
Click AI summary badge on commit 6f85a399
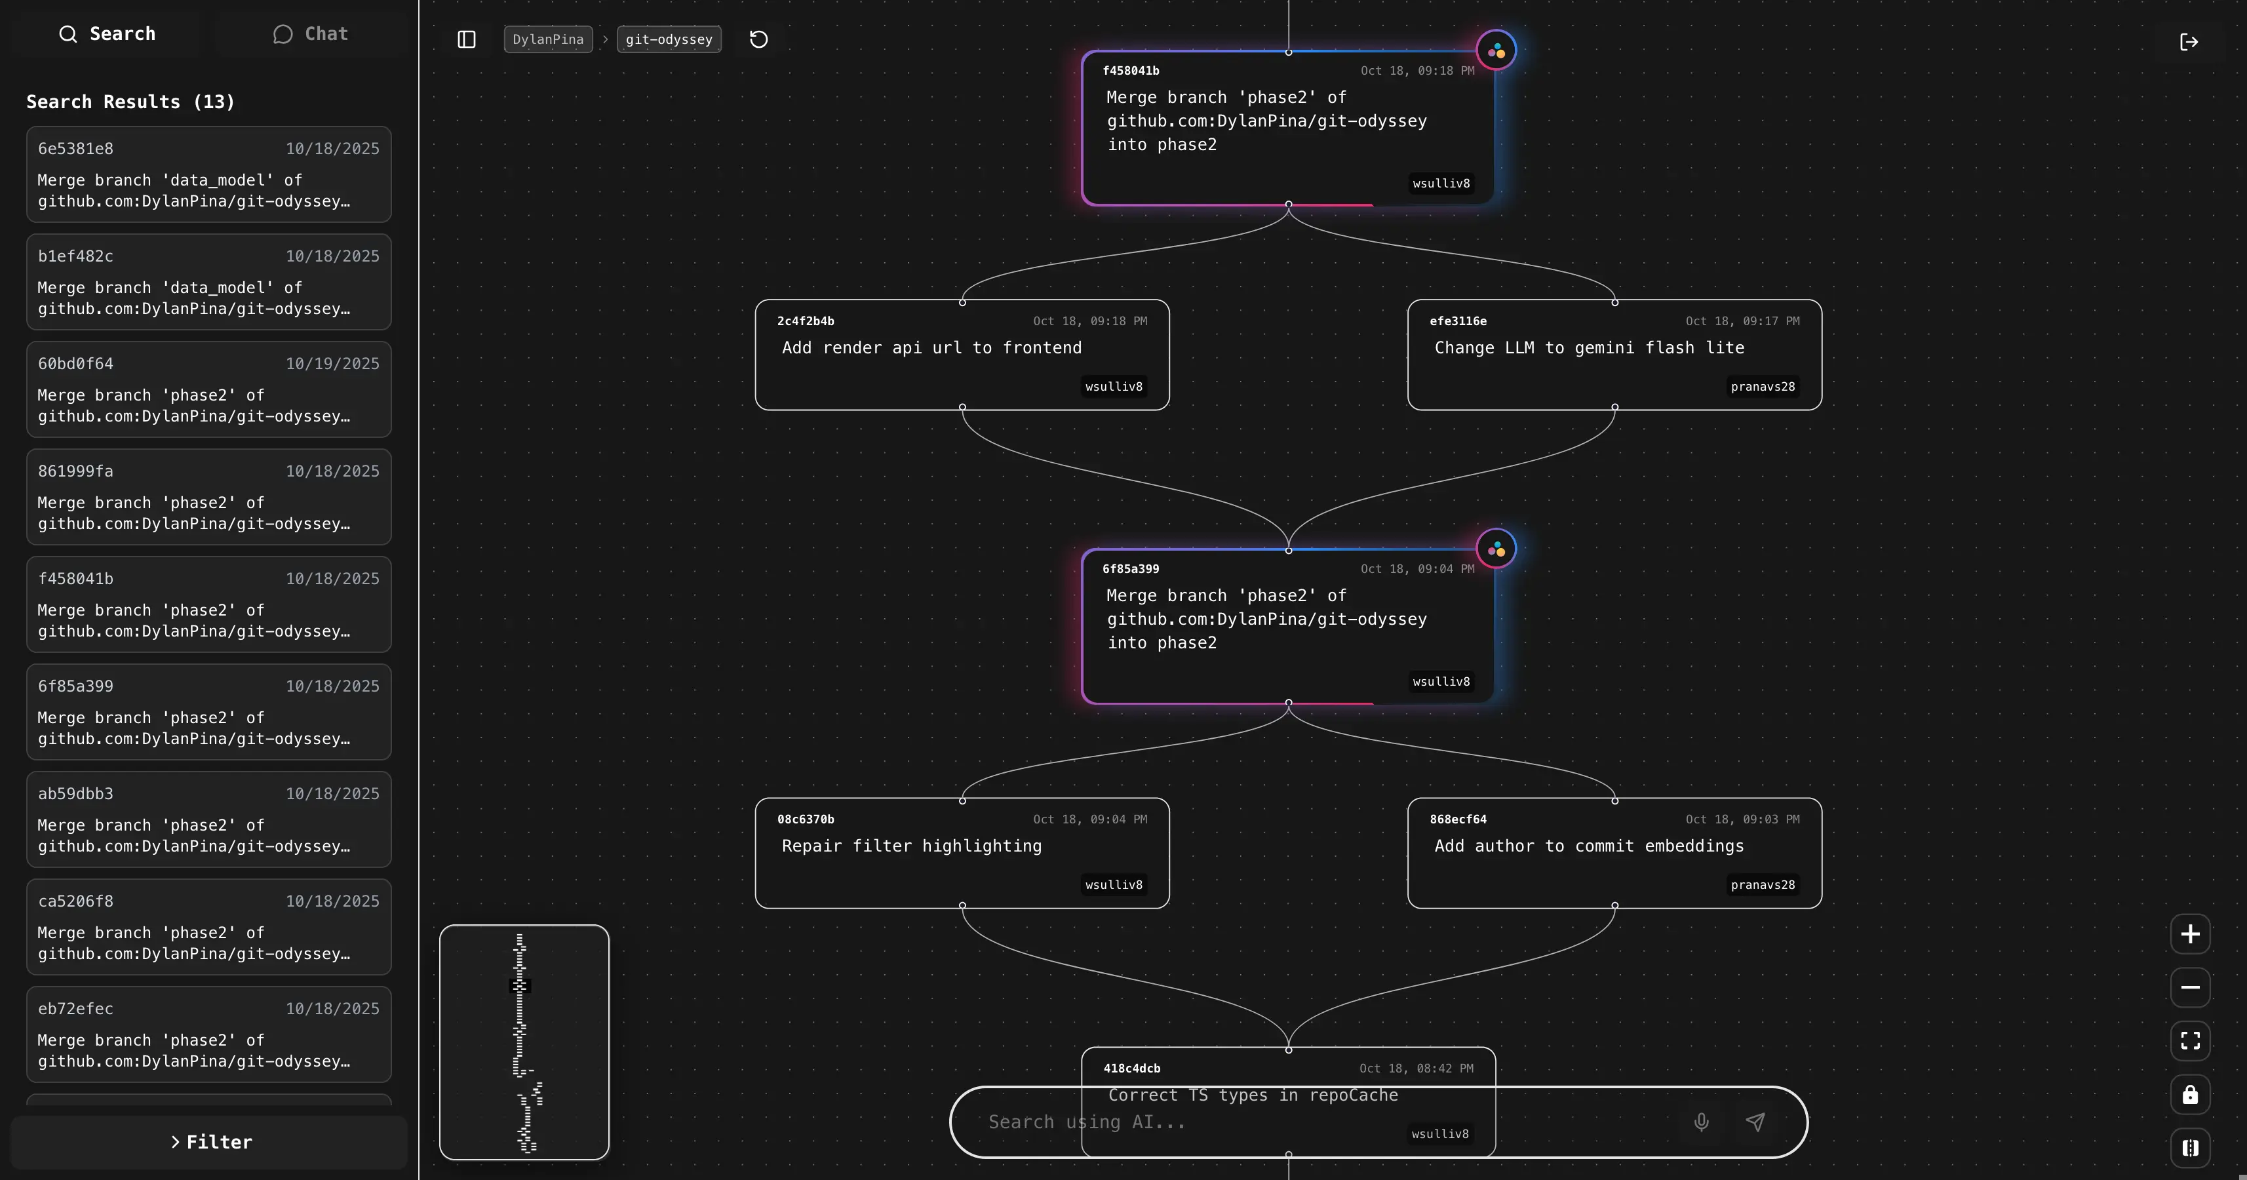point(1496,549)
